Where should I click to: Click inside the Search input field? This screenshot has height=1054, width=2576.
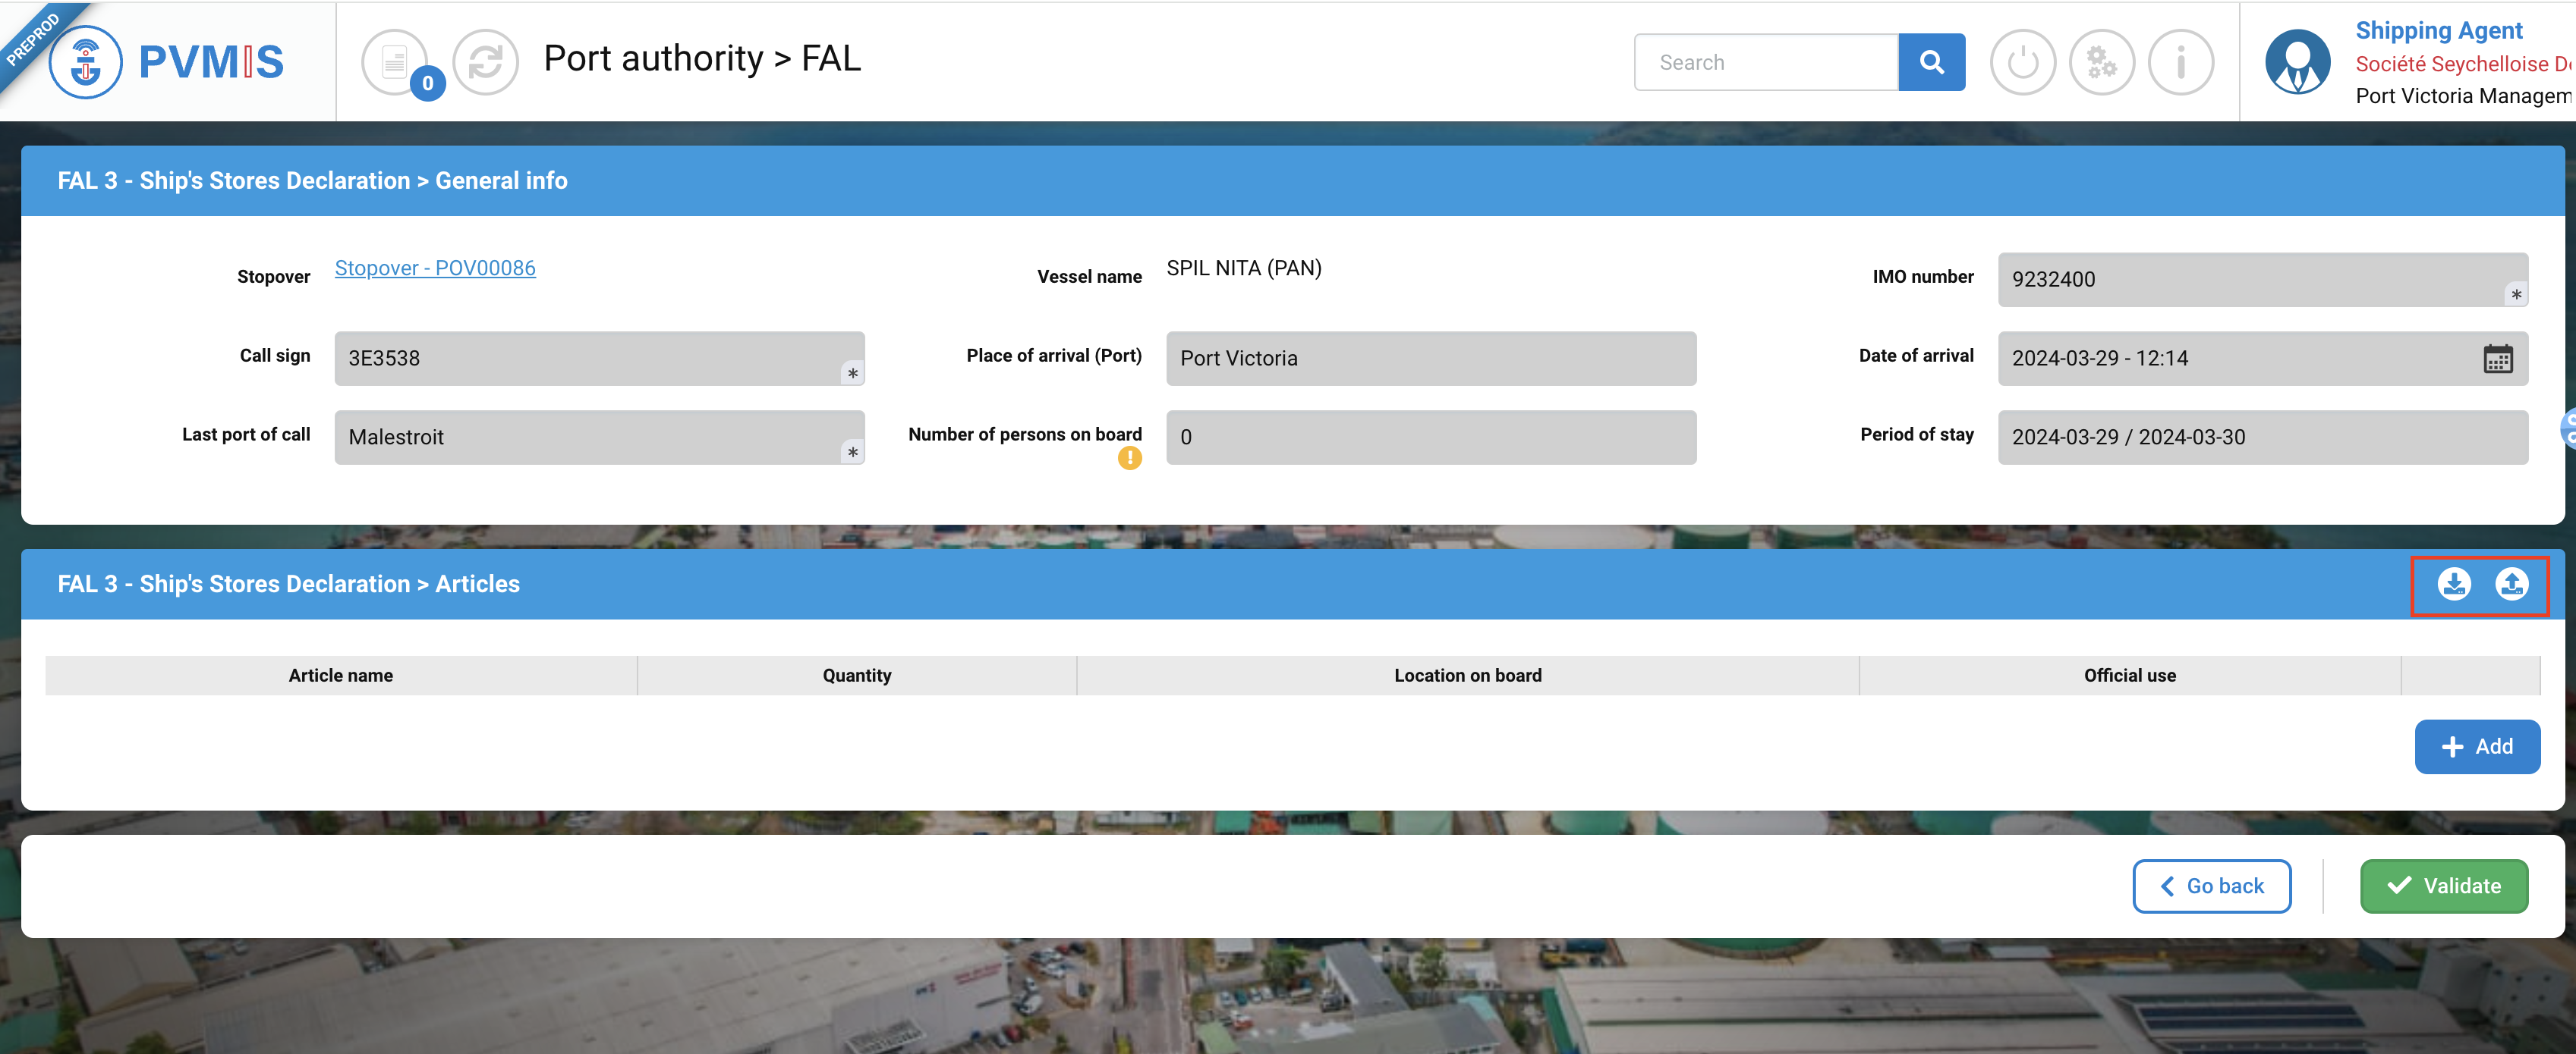coord(1765,62)
